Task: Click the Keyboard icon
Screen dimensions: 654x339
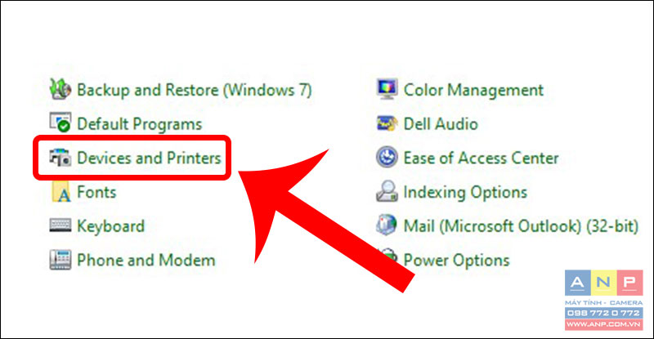Action: click(60, 225)
